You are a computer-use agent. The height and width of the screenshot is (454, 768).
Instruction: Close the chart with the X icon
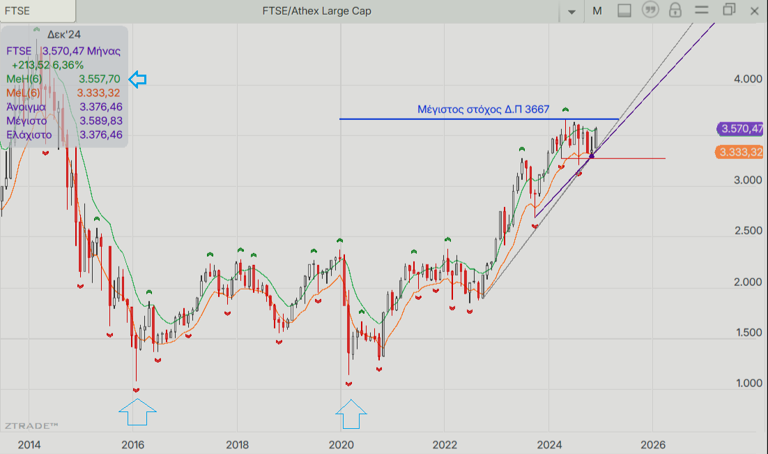click(x=754, y=10)
